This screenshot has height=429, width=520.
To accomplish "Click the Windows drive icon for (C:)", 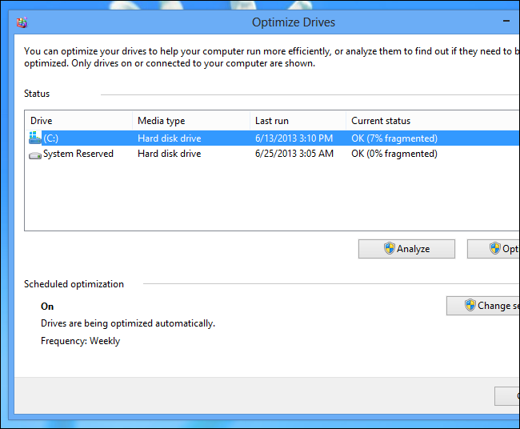I will point(35,138).
